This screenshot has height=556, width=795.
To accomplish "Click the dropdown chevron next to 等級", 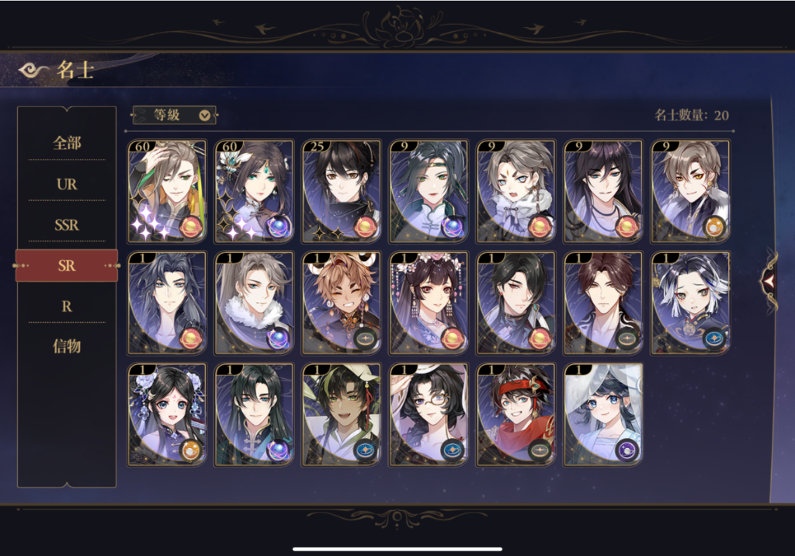I will (x=204, y=116).
